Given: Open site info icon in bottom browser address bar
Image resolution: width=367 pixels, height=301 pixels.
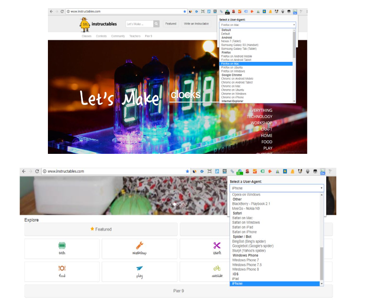Looking at the screenshot, I should [45, 171].
